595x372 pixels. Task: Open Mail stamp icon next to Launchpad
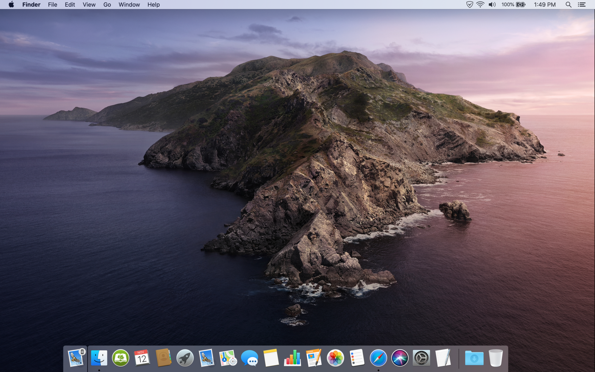pos(206,358)
